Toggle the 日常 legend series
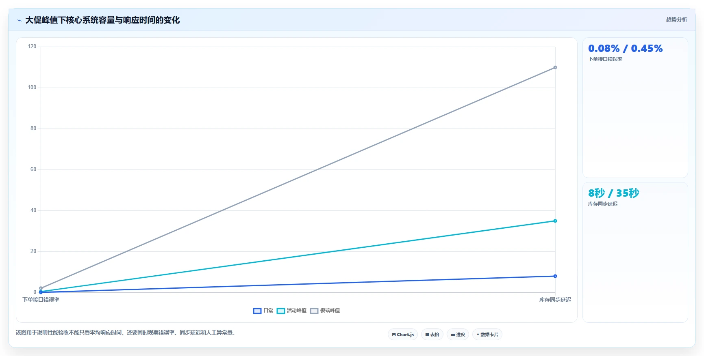 click(x=263, y=311)
